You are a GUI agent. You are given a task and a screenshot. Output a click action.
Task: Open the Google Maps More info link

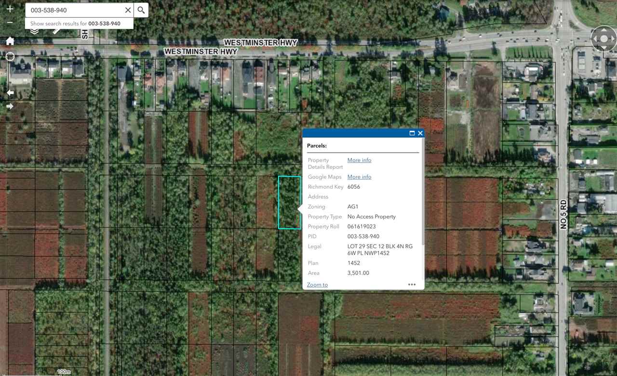[x=359, y=177]
